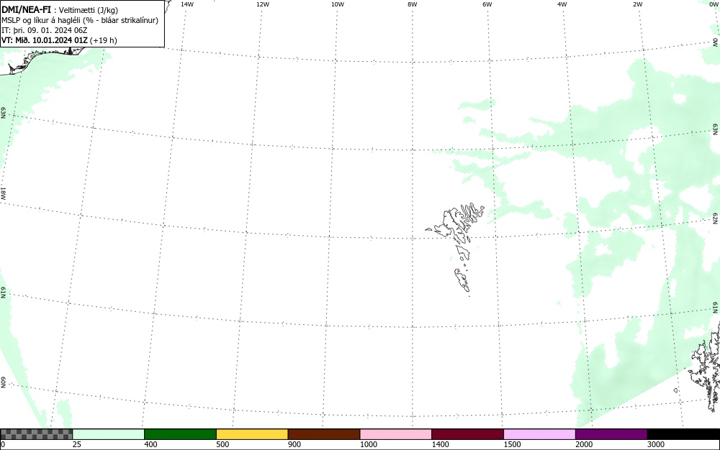Click the maroon 1400–1500 legend swatch
Viewport: 720px width, 450px height.
[467, 434]
